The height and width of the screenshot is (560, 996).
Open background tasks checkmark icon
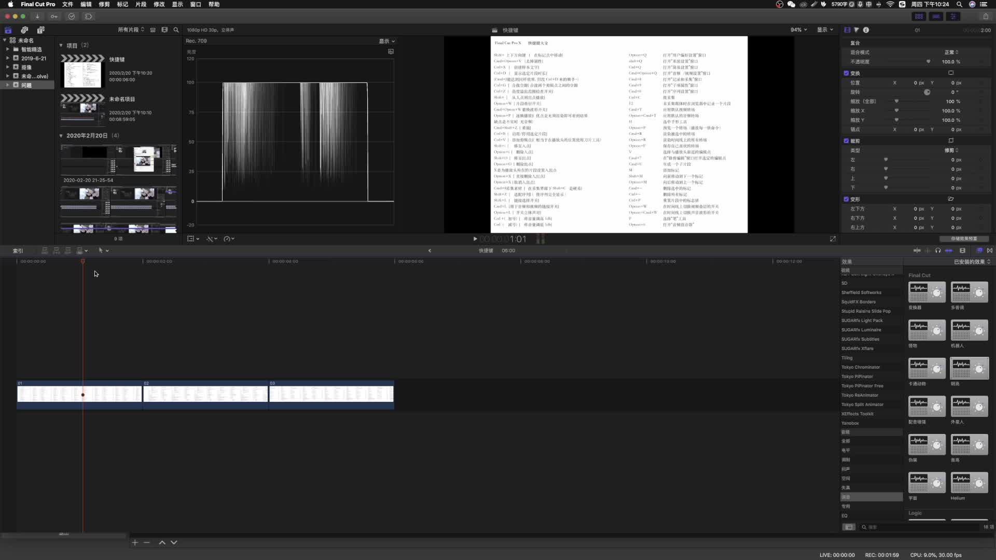72,17
